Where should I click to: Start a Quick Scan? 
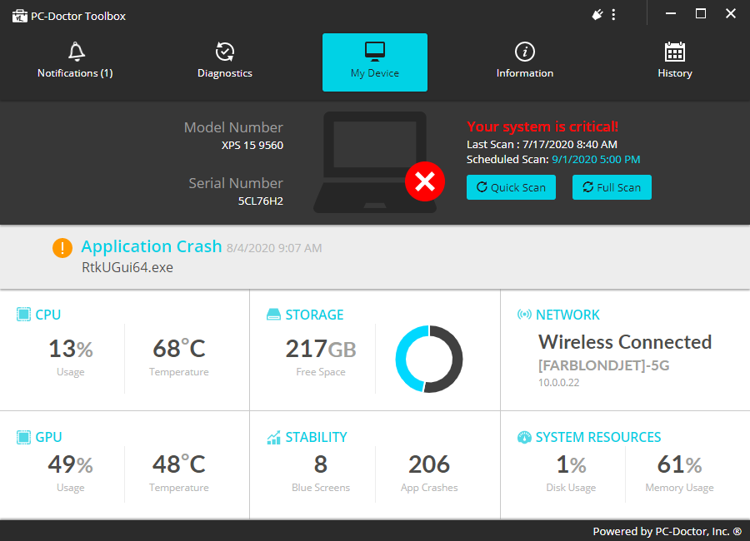point(511,187)
